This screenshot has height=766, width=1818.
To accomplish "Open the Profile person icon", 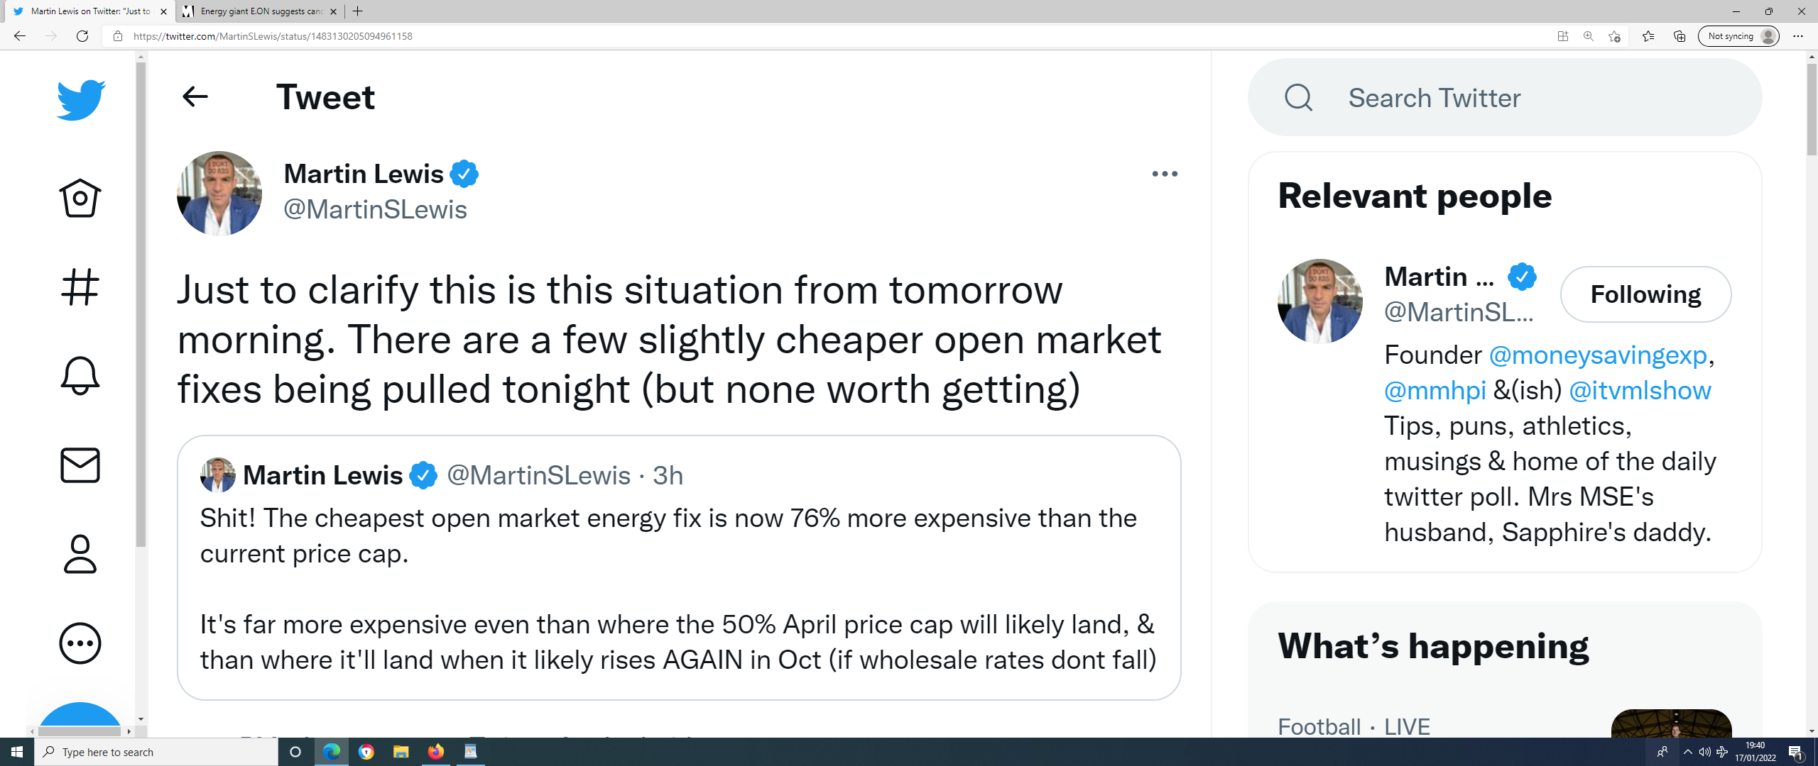I will point(80,554).
